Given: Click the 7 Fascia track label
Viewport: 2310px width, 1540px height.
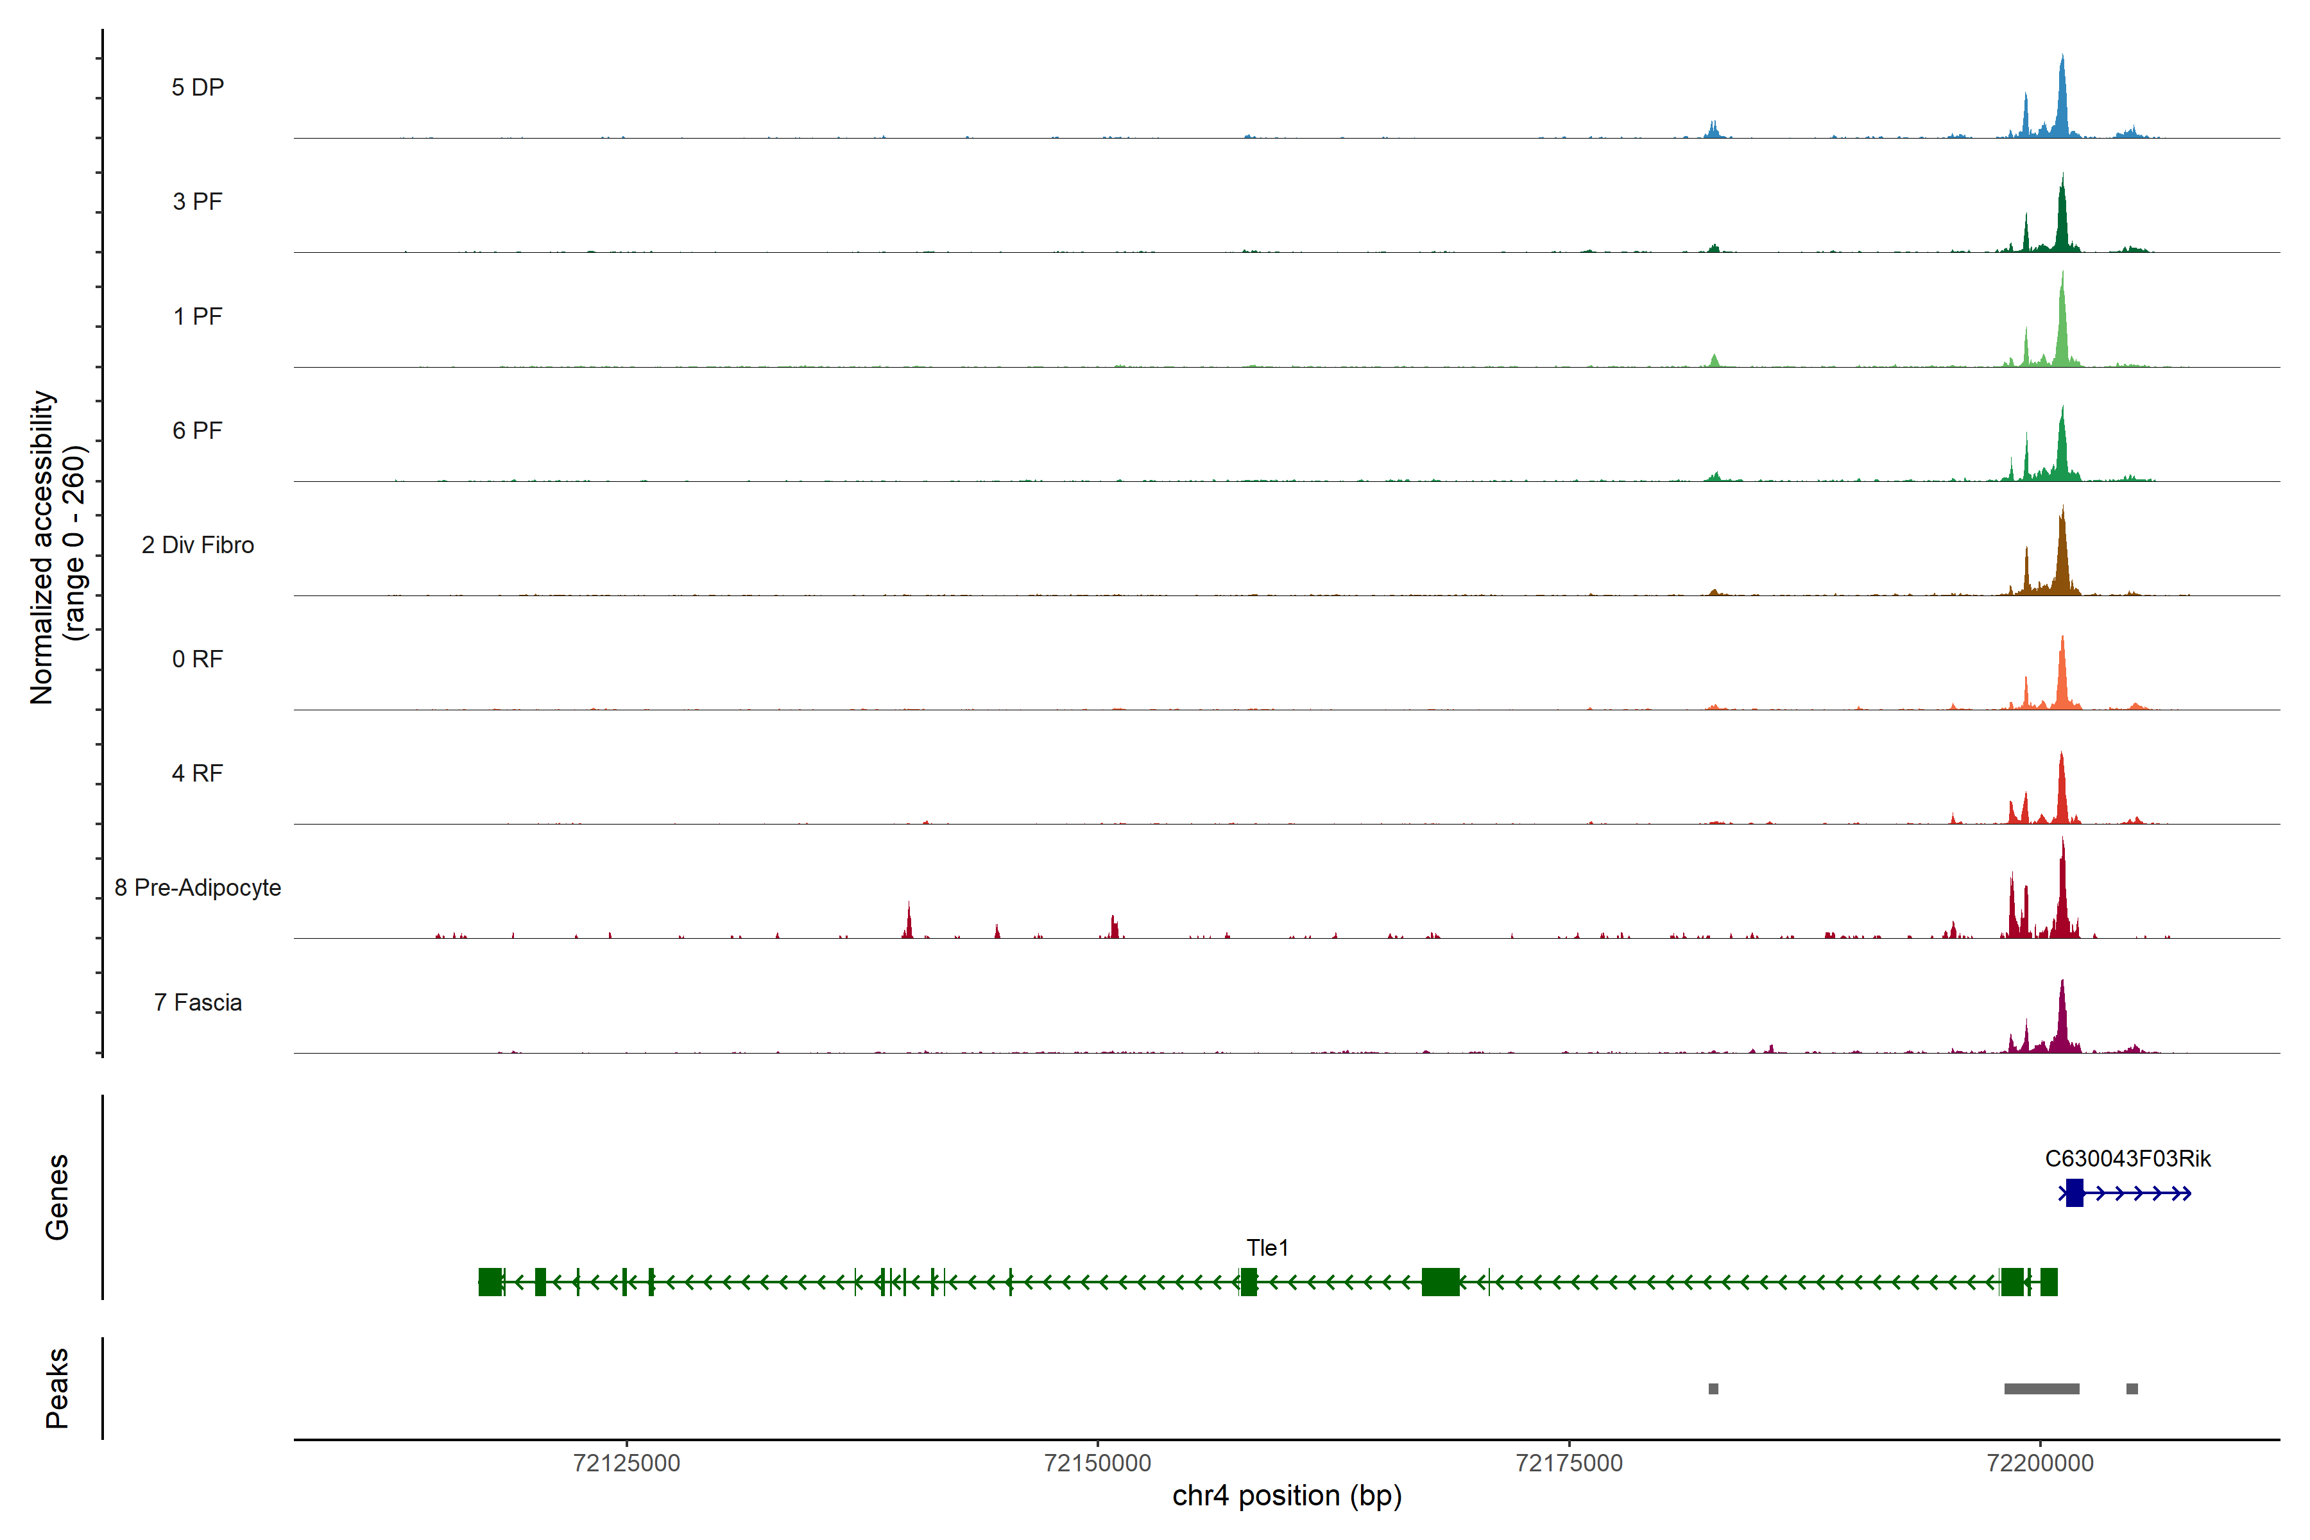Looking at the screenshot, I should tap(198, 1002).
